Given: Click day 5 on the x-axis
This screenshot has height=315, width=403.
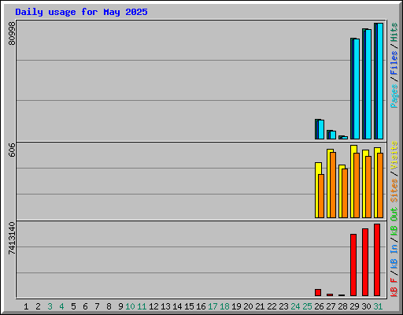Looking at the screenshot, I should click(73, 306).
